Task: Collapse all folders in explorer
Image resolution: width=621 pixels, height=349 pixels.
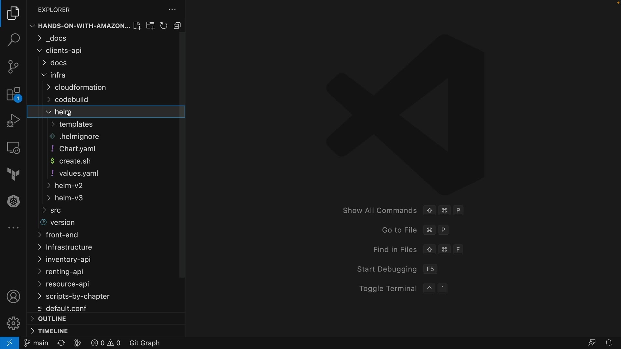Action: click(x=177, y=26)
